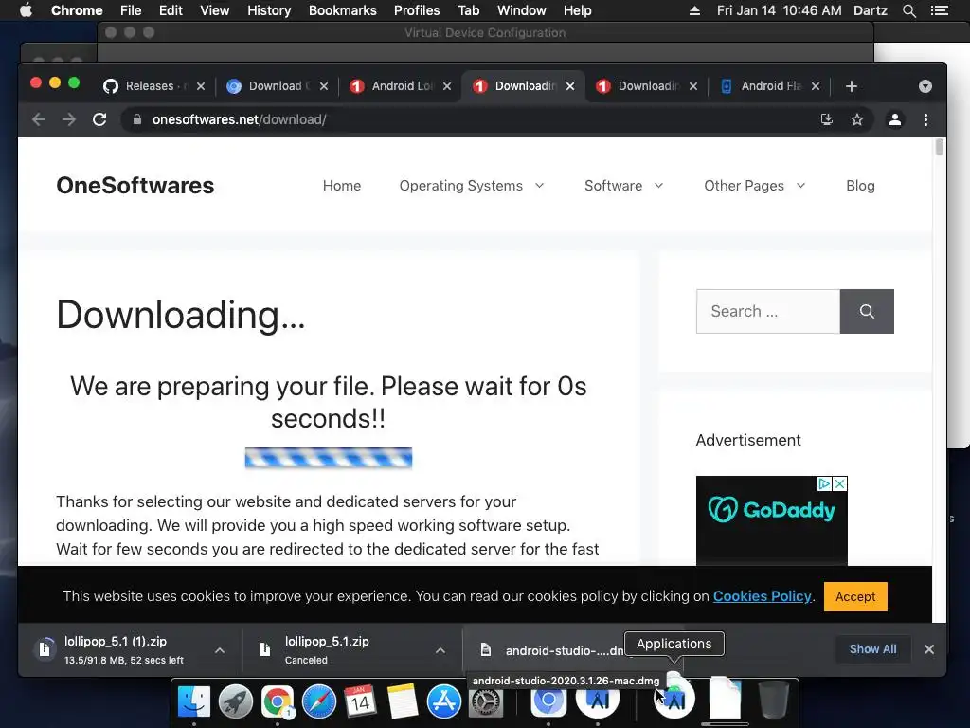Open the tab search dropdown arrow

(x=925, y=86)
